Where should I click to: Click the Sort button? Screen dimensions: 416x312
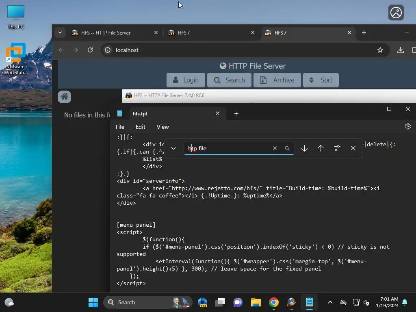pos(321,80)
